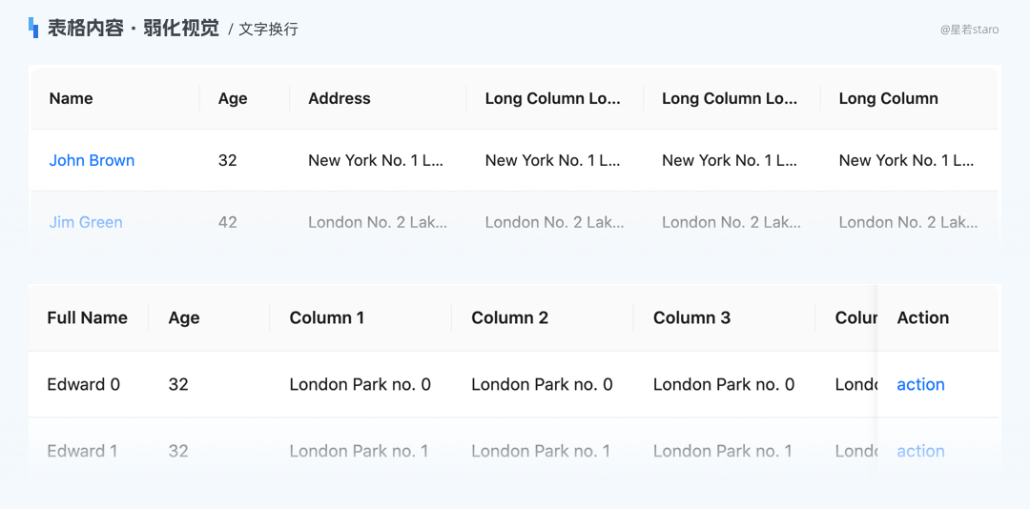Click John Brown's truncated New York address cell

point(376,160)
